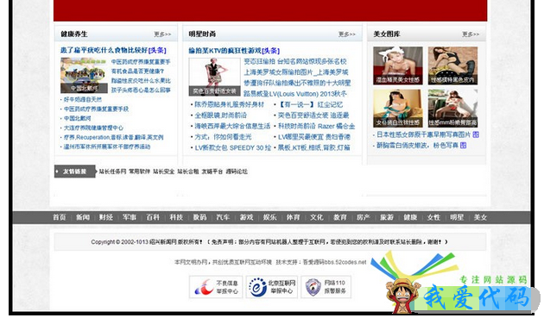Screen dimensions: 544x318
Task: Open the 全框眼镜,时尚前沿 link
Action: (x=221, y=115)
